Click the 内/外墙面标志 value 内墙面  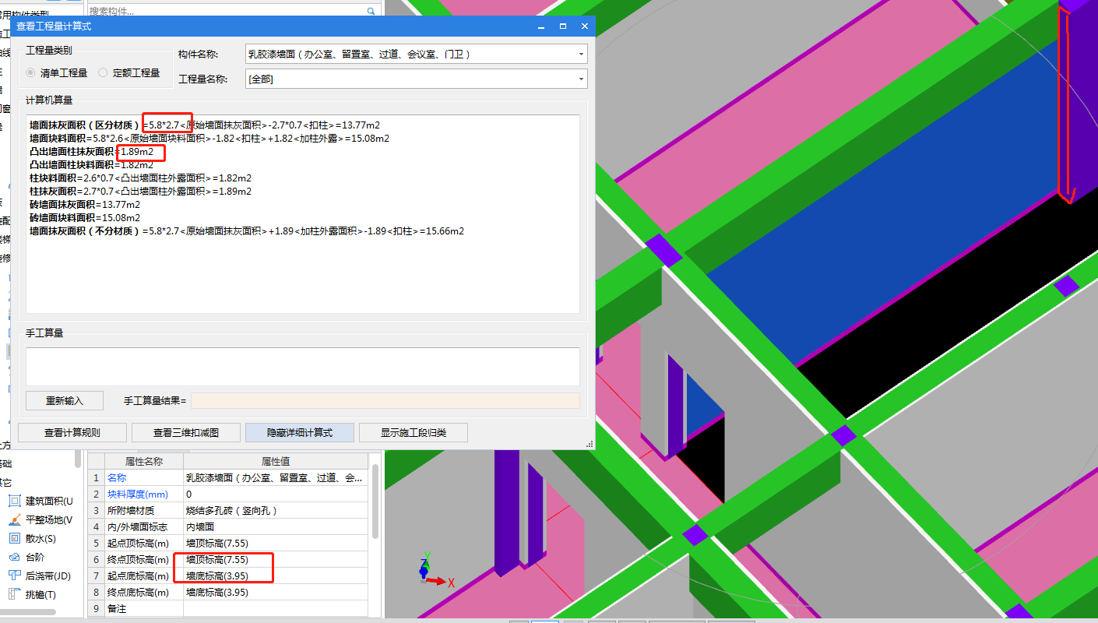(x=276, y=526)
